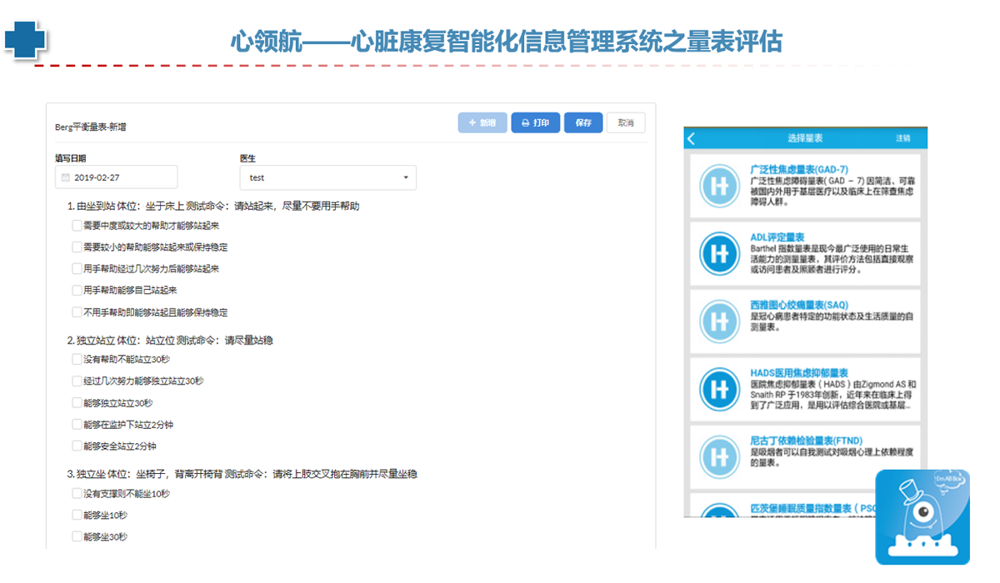Check 用手帮助能够自己站起来
1000x583 pixels.
[77, 291]
